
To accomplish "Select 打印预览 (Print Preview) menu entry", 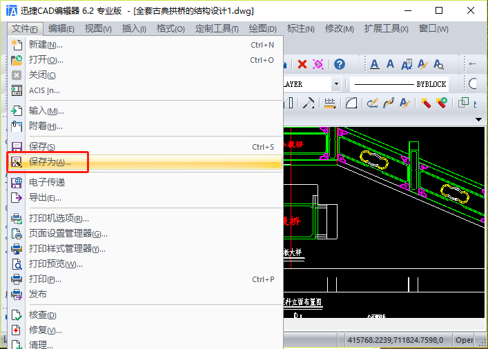I will click(55, 263).
